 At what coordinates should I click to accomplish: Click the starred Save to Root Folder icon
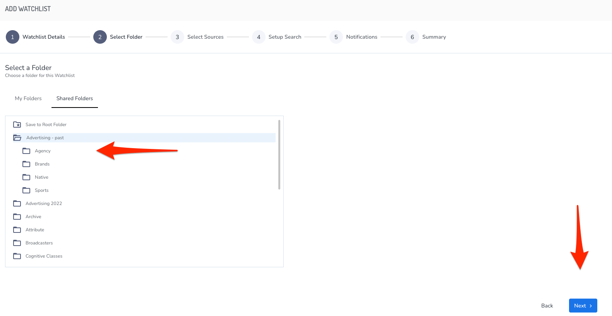pos(17,125)
